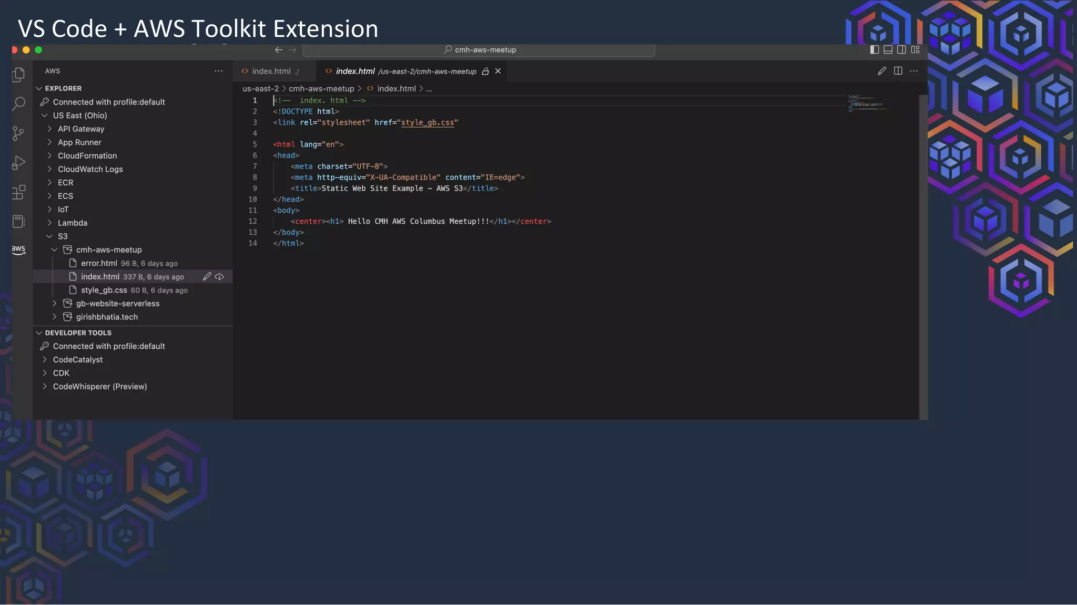The image size is (1077, 605).
Task: Click the code minimap preview
Action: coord(867,102)
